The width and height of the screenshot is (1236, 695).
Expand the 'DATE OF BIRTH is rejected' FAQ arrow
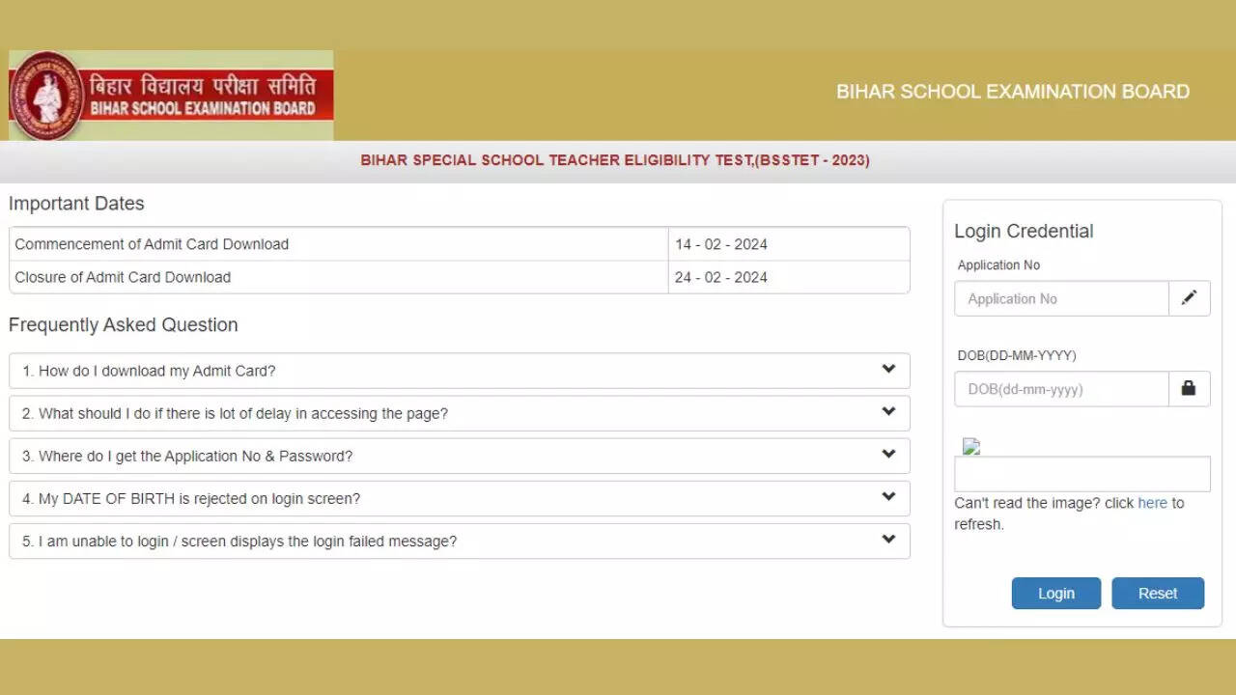[888, 497]
